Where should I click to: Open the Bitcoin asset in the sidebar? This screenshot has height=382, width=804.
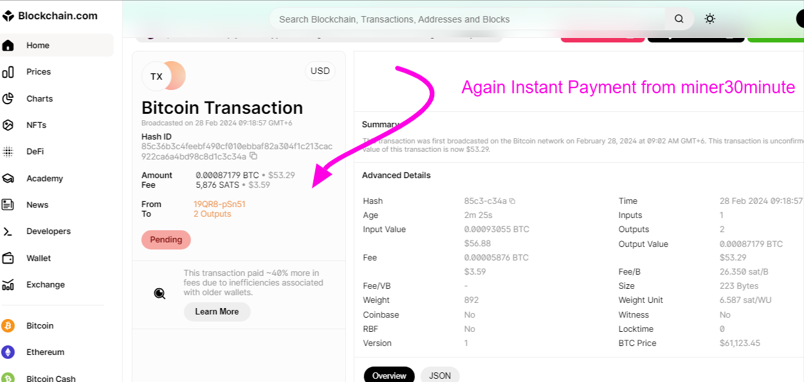point(40,326)
